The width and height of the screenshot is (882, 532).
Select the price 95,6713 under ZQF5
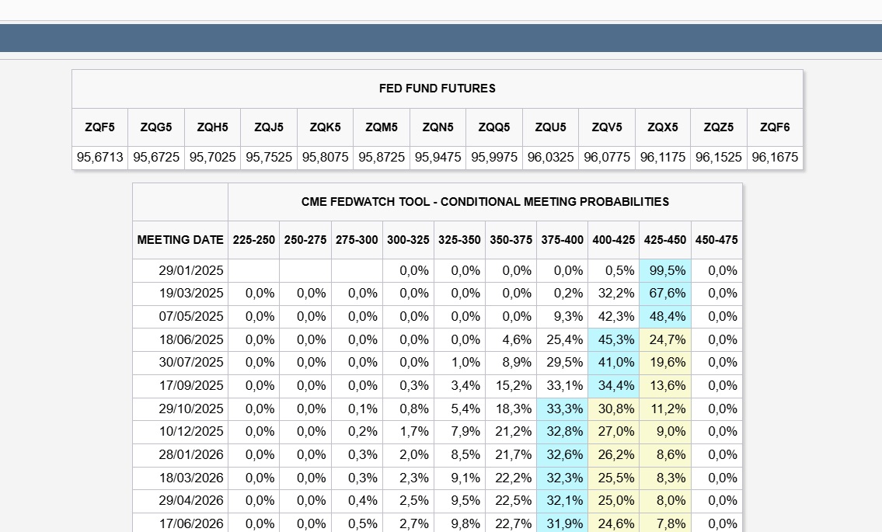point(99,157)
